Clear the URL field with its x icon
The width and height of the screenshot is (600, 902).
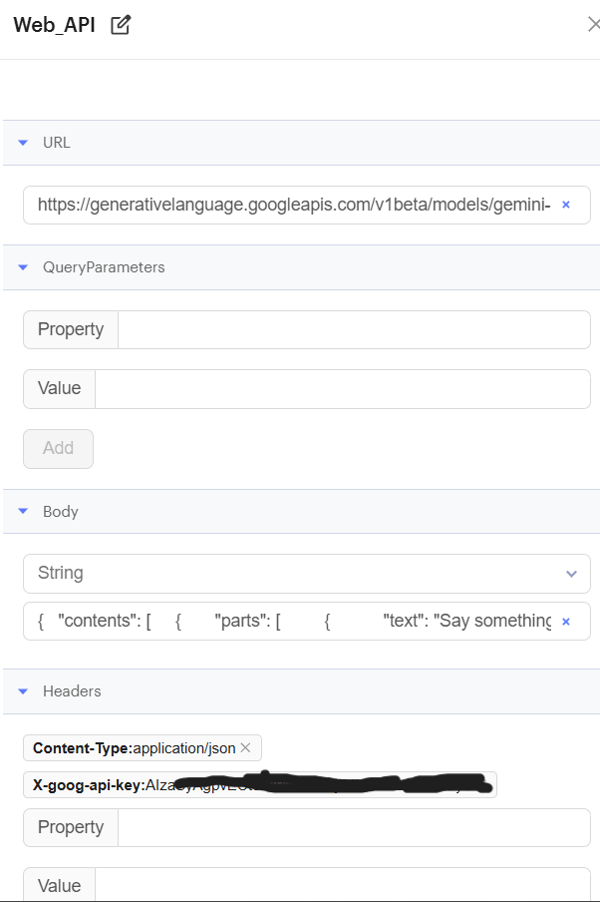tap(566, 205)
